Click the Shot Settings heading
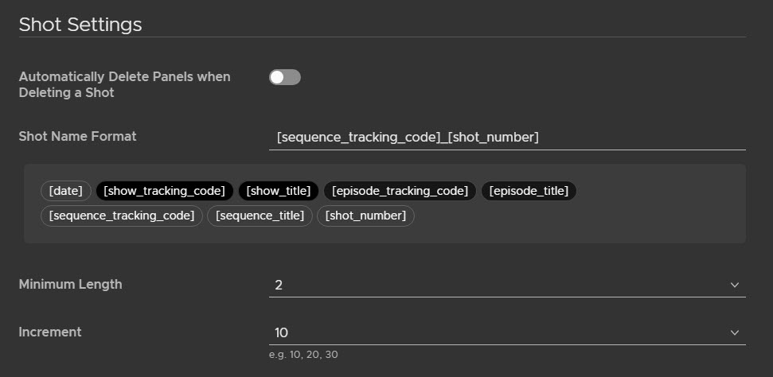The width and height of the screenshot is (773, 377). (x=80, y=25)
